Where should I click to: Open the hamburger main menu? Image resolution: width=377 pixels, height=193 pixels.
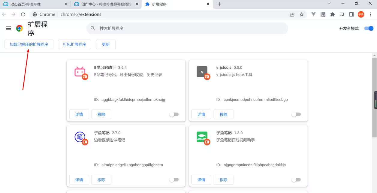pos(8,28)
